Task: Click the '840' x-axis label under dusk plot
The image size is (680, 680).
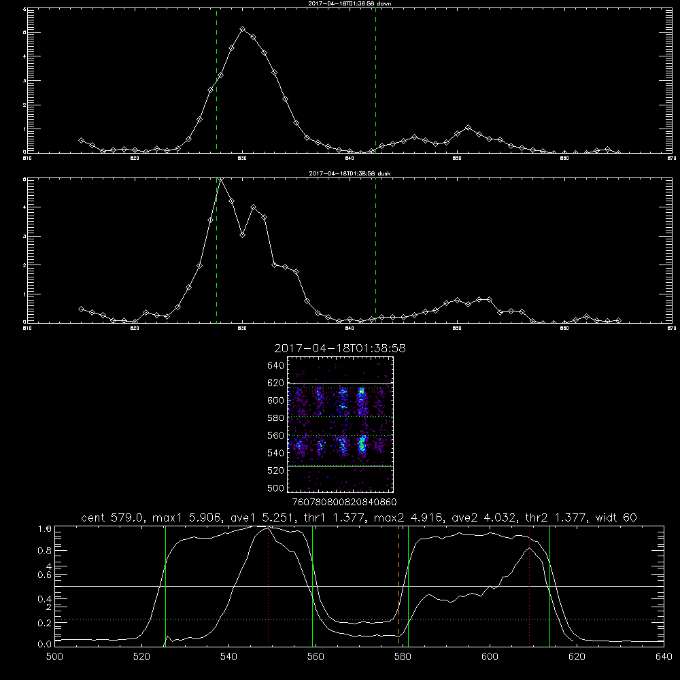Action: tap(350, 328)
